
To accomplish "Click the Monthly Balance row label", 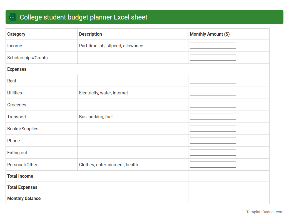I will coord(24,198).
